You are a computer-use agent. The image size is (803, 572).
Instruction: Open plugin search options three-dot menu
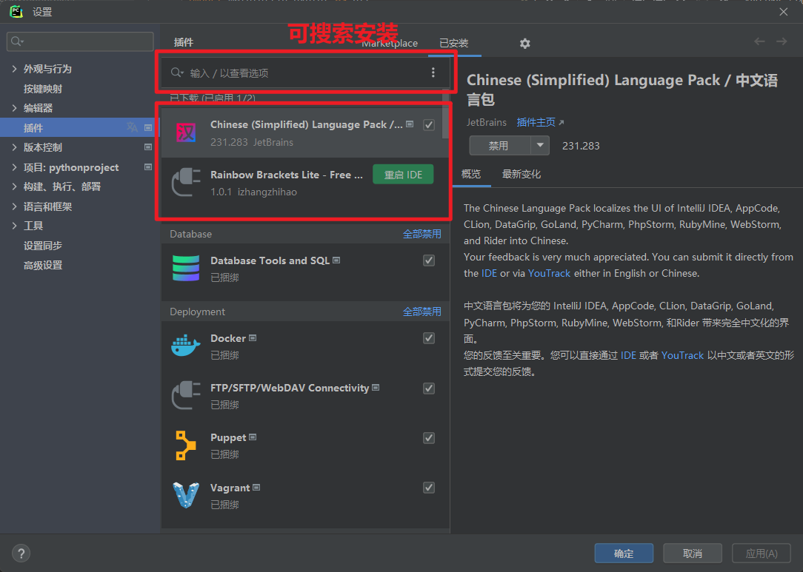click(x=433, y=73)
